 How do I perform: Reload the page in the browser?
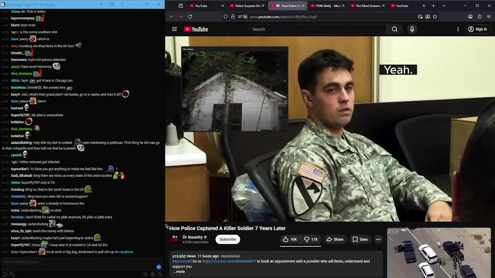click(x=190, y=17)
